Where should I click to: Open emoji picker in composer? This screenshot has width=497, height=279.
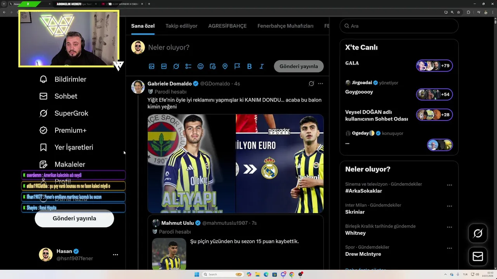[200, 66]
